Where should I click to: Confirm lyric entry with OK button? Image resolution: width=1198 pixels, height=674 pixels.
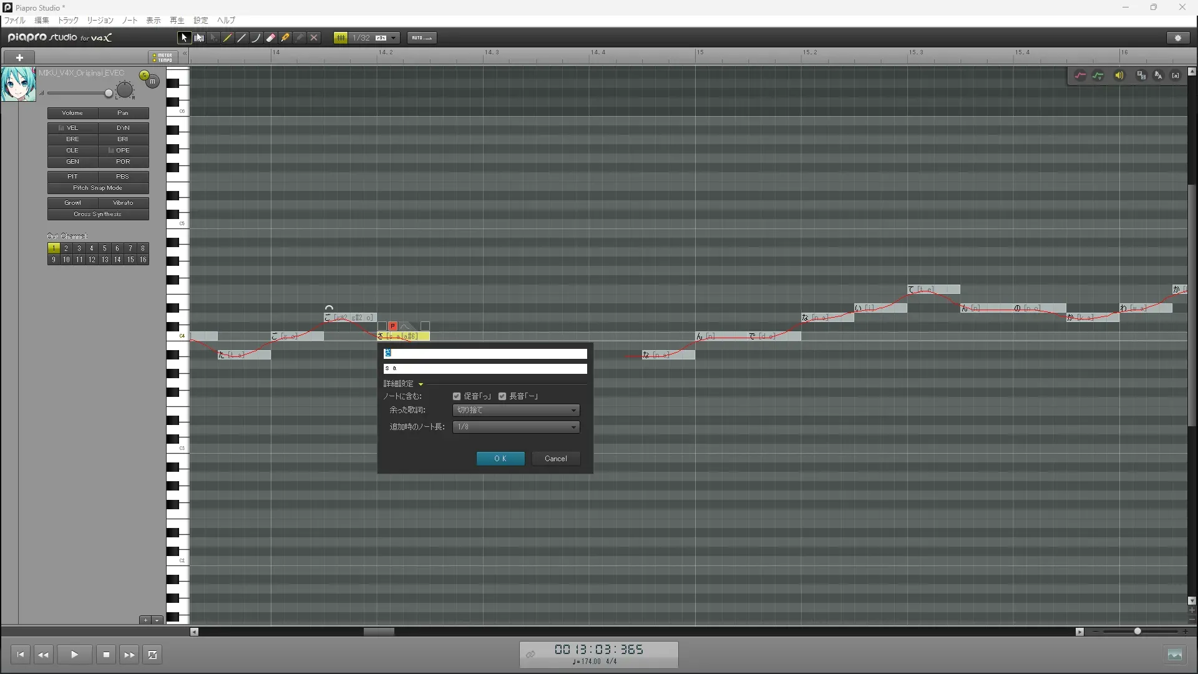(x=500, y=459)
